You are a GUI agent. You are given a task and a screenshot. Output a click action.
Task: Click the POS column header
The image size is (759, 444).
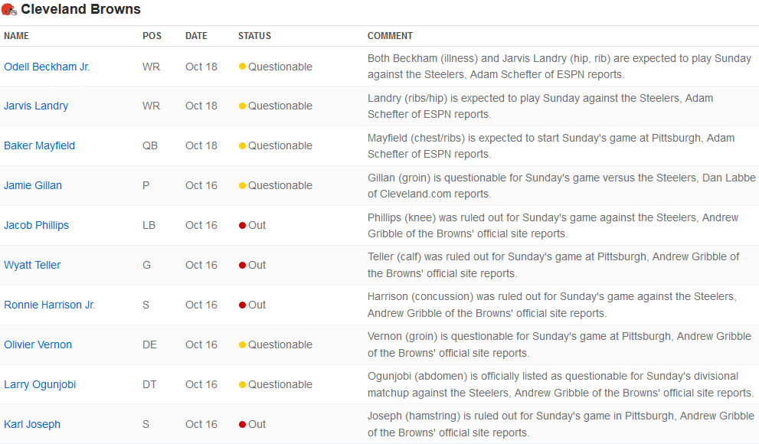point(152,36)
